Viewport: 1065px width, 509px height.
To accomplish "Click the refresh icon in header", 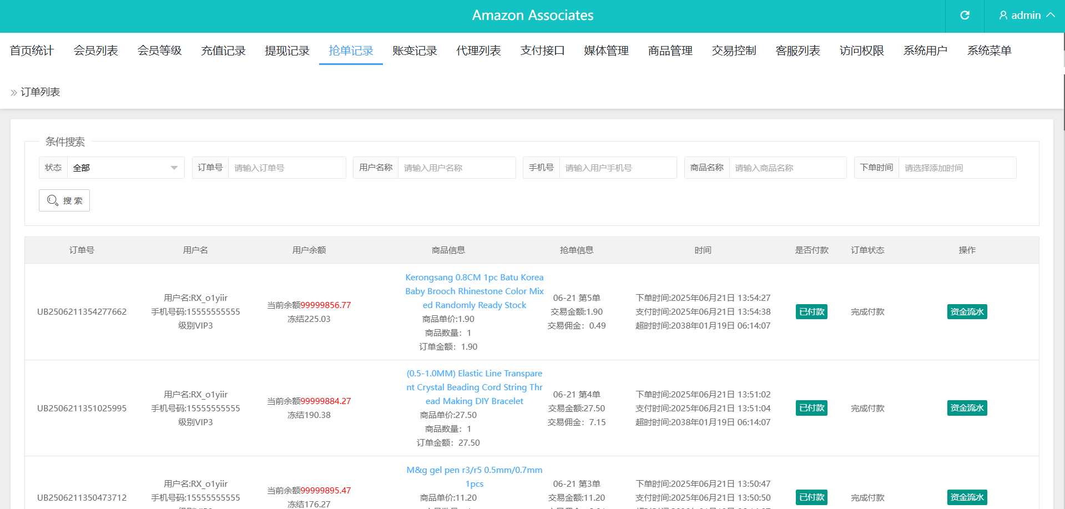I will pos(965,16).
